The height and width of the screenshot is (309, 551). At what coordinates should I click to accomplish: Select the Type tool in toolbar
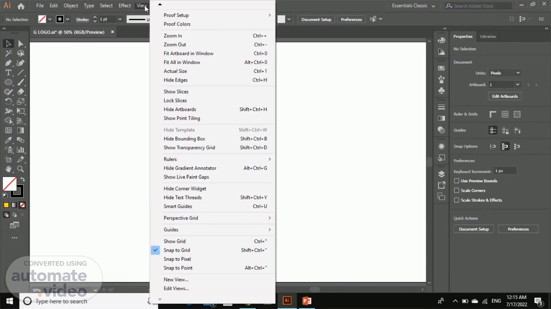pyautogui.click(x=8, y=73)
